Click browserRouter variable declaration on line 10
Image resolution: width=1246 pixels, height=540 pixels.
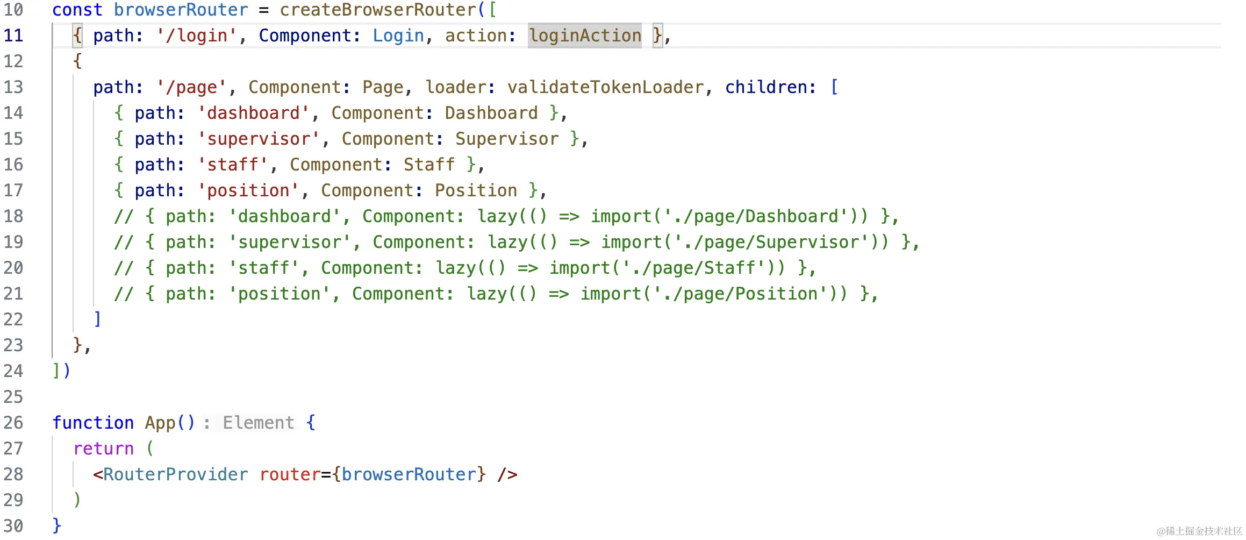click(x=181, y=10)
